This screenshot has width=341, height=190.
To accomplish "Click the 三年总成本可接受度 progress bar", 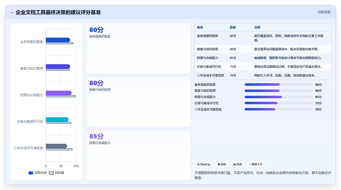I will (279, 109).
